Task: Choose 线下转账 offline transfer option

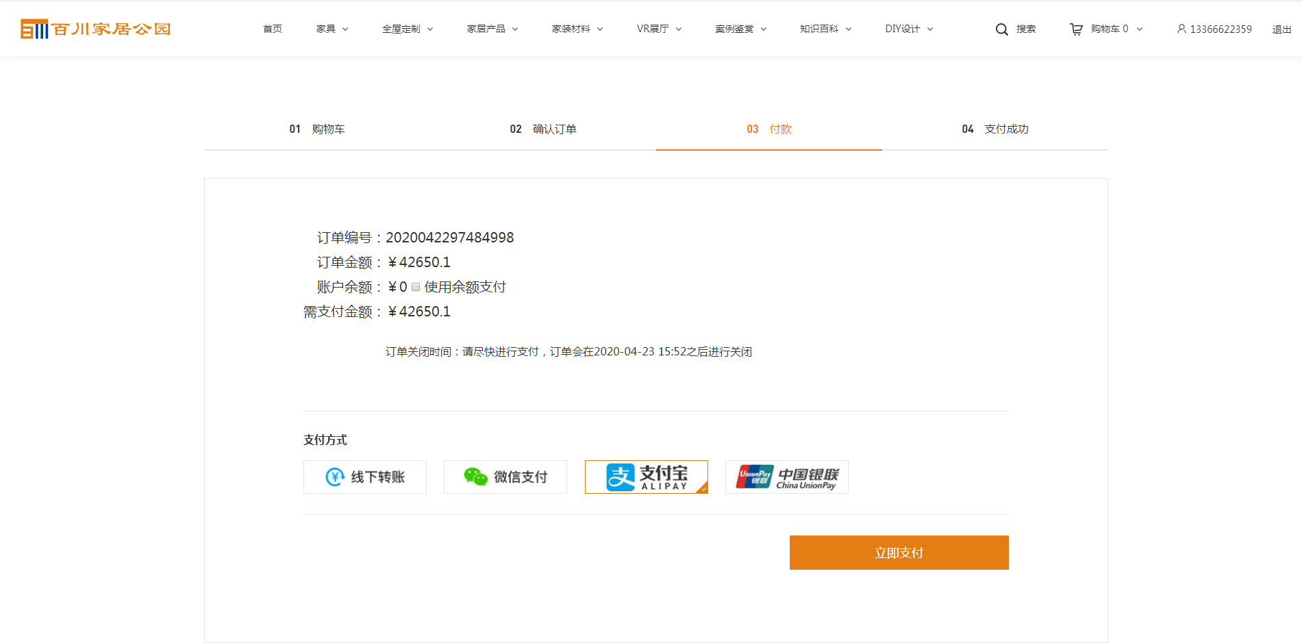Action: (365, 477)
